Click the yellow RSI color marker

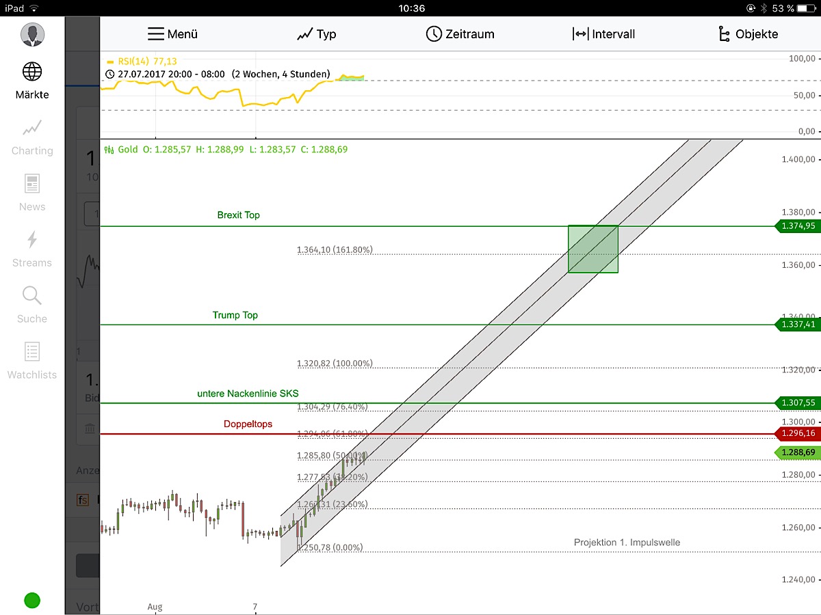click(109, 60)
